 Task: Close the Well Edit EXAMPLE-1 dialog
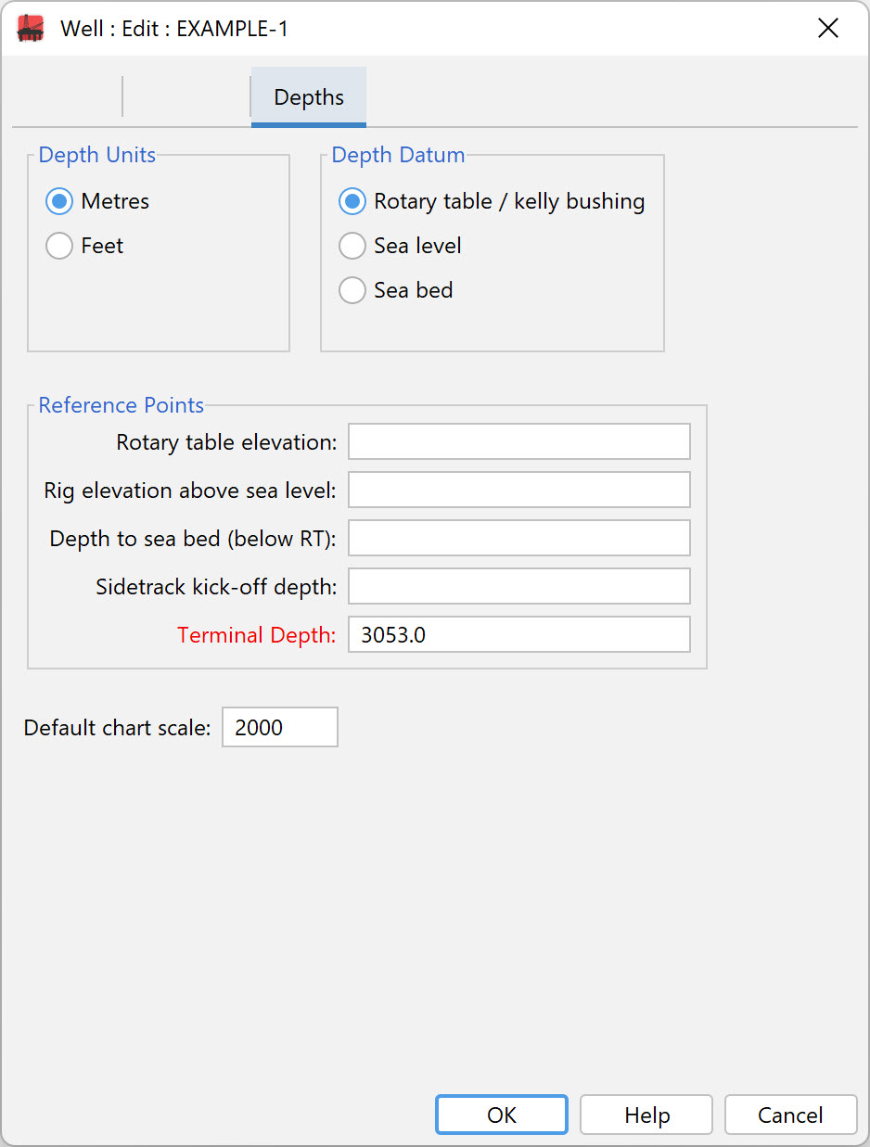(x=827, y=29)
